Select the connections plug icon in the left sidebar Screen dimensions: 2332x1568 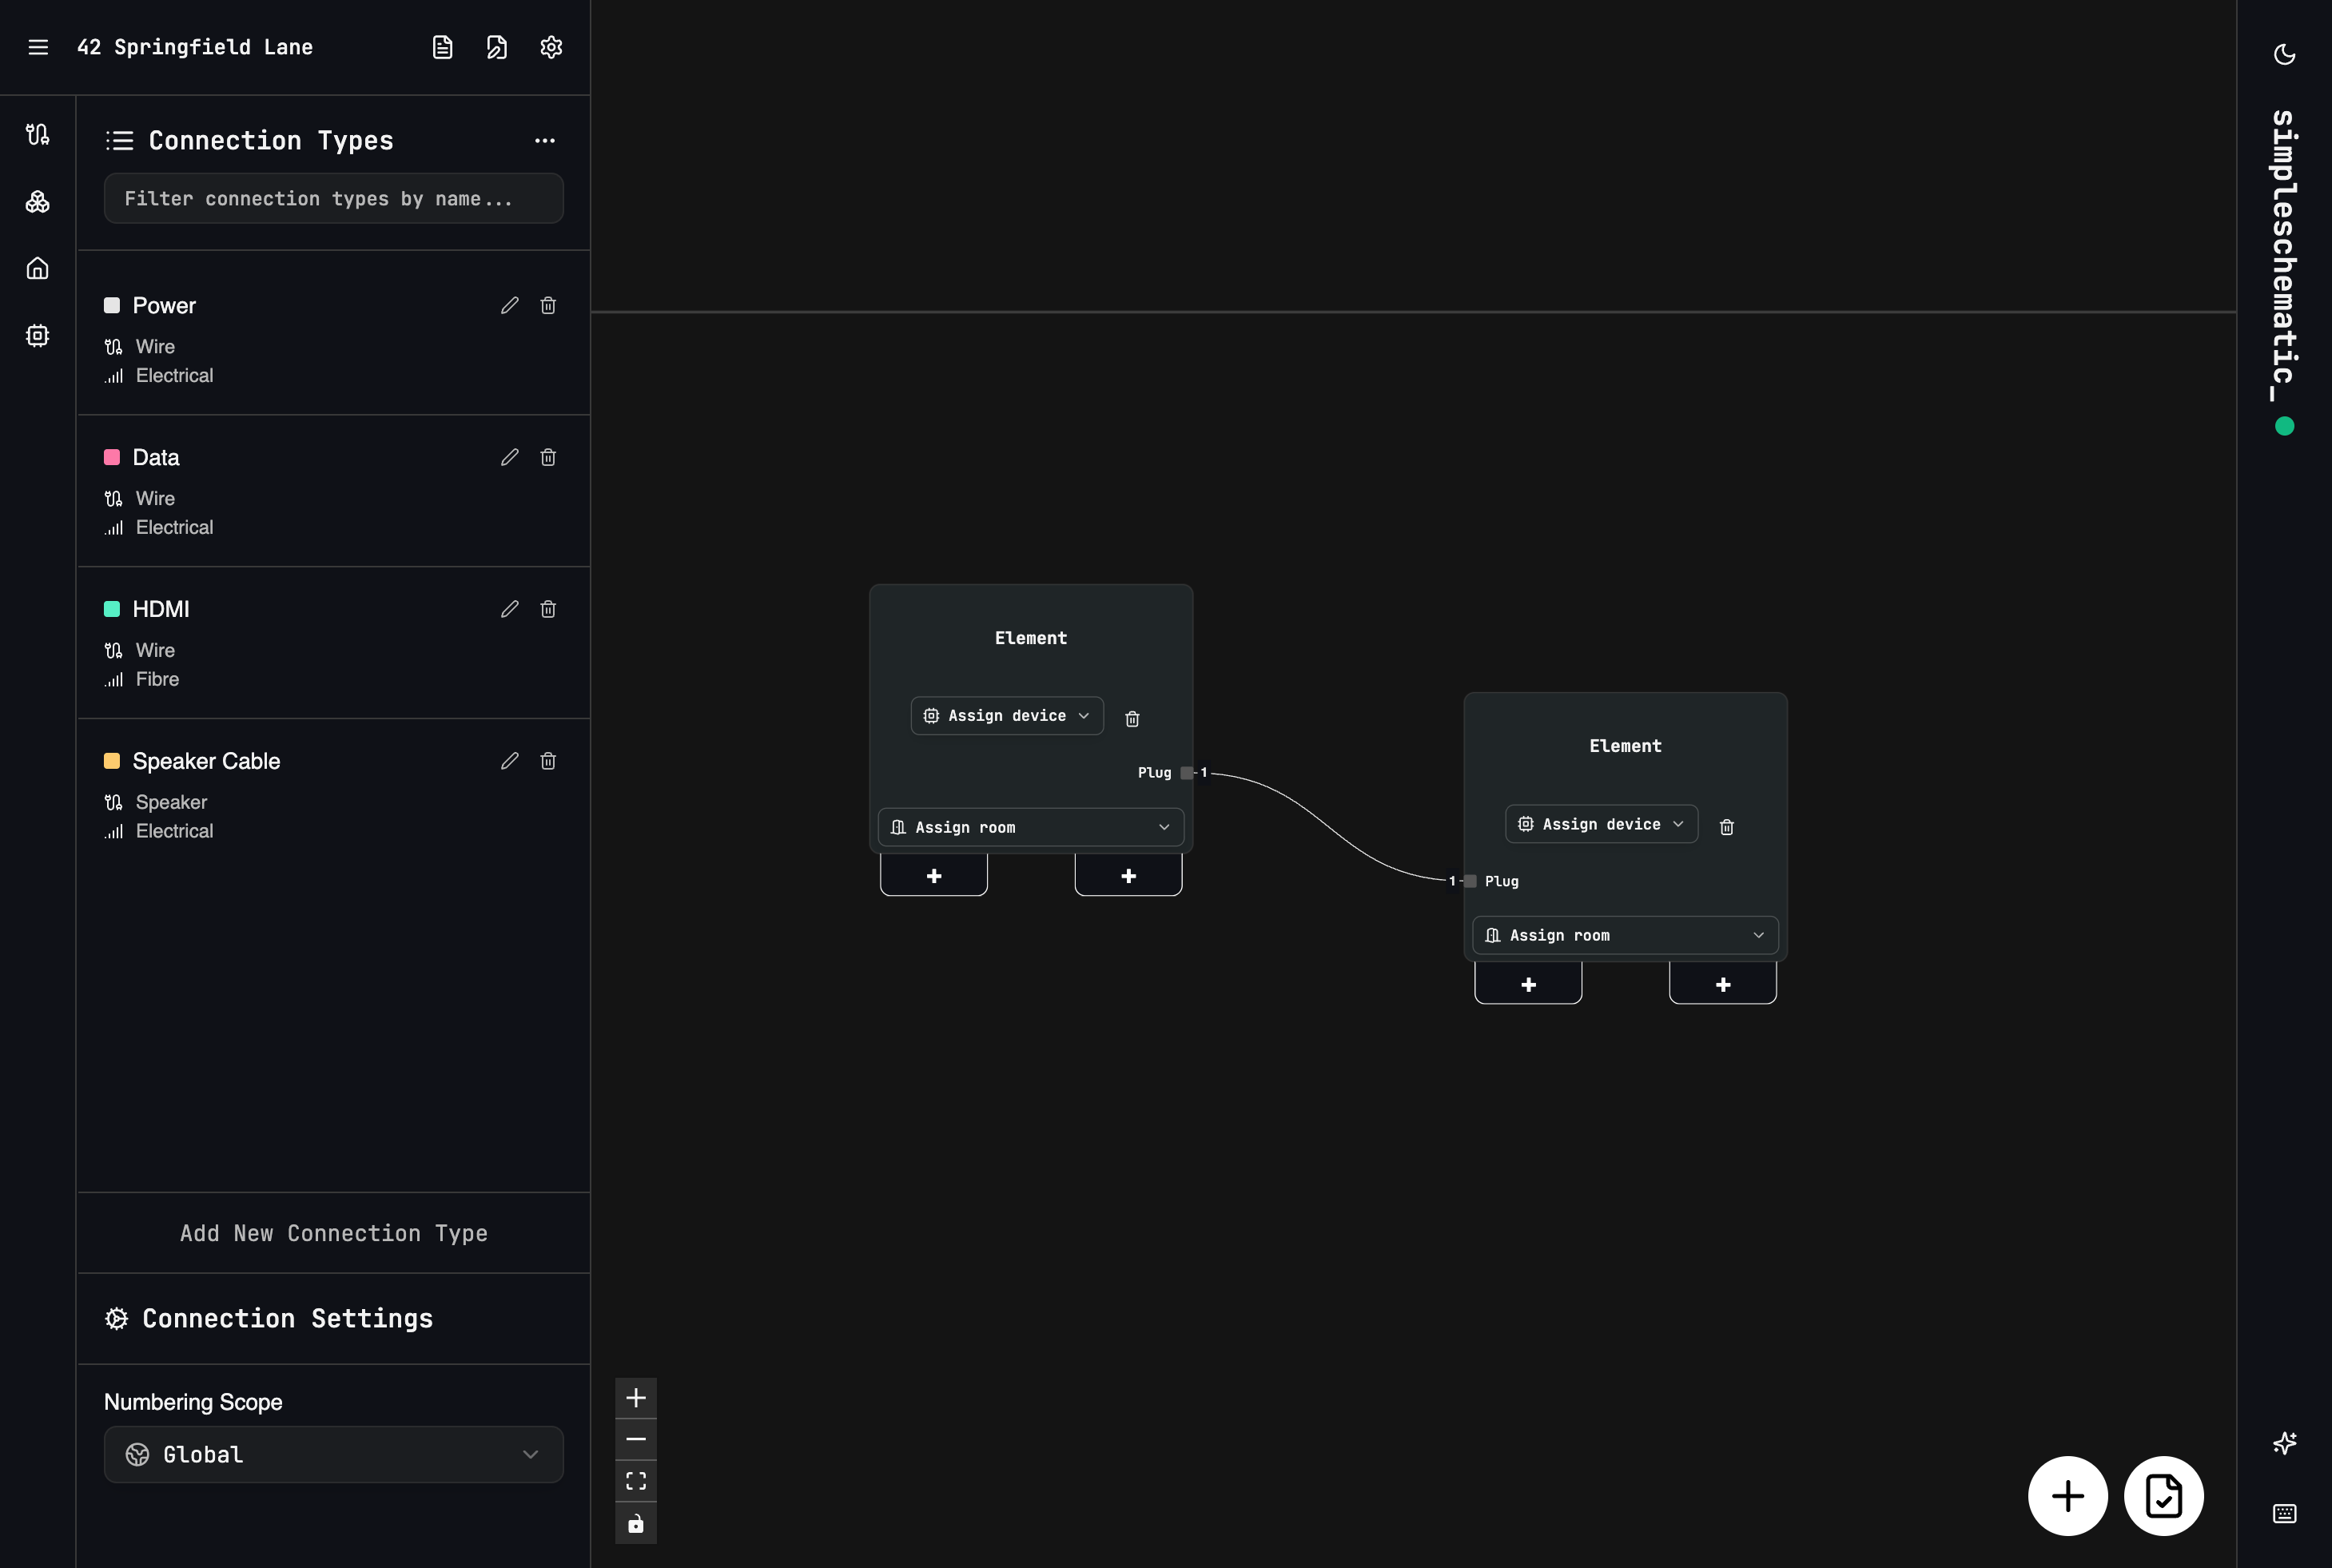tap(37, 134)
